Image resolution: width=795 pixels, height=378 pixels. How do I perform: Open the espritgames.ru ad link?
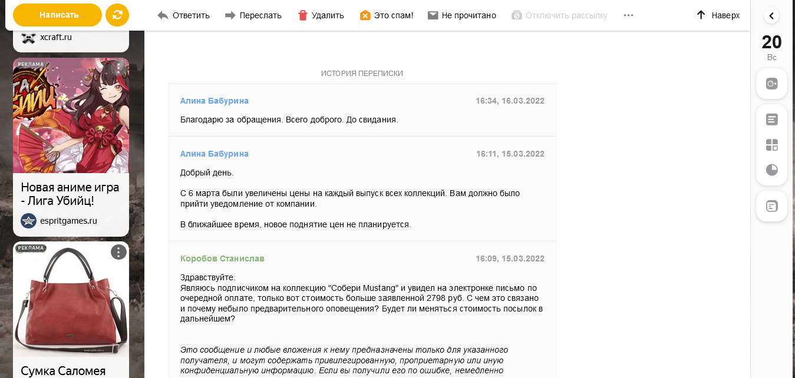click(x=68, y=221)
